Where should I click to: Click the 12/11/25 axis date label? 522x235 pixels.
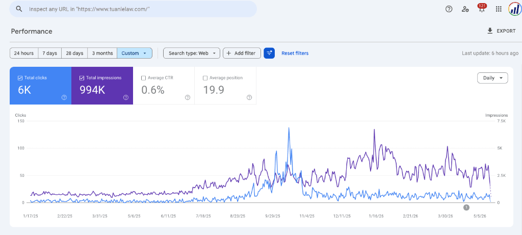(x=342, y=216)
